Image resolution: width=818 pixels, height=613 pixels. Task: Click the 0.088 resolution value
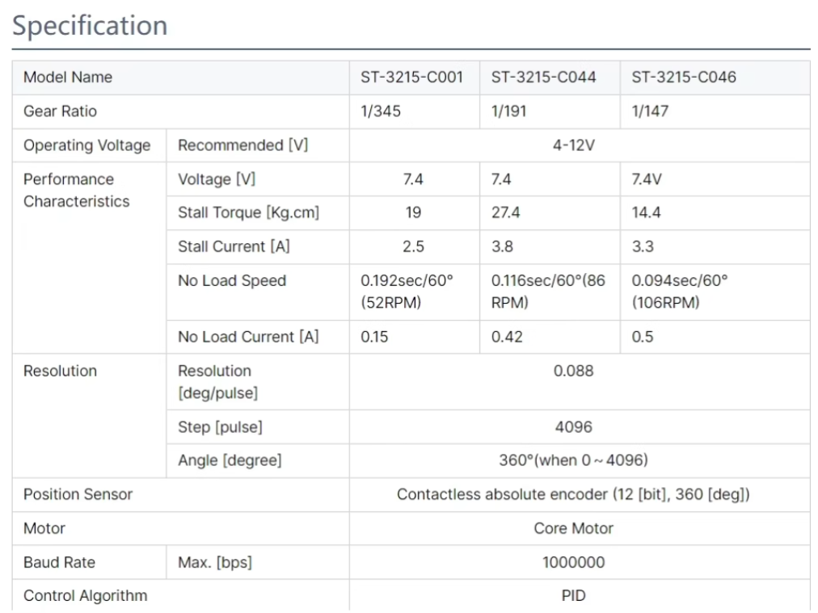point(573,371)
